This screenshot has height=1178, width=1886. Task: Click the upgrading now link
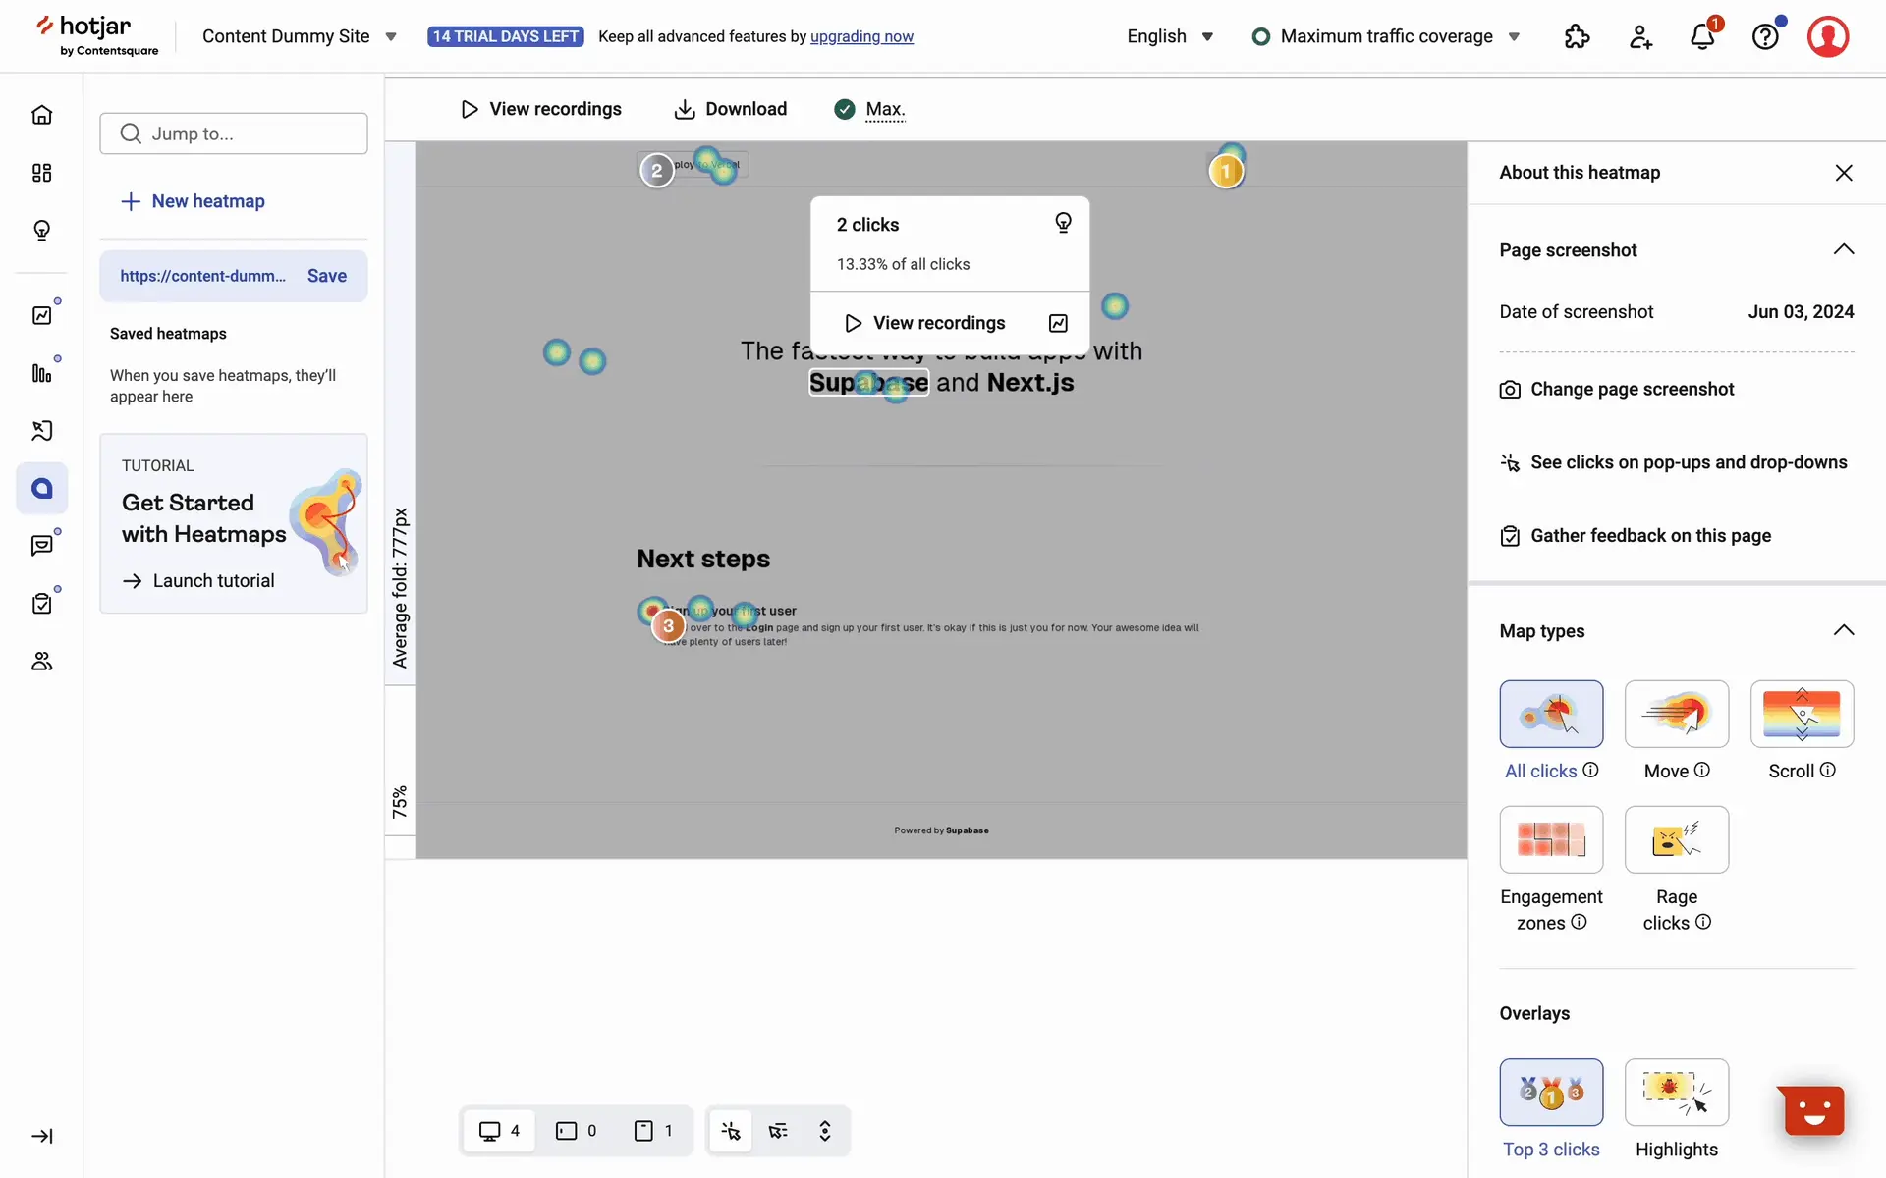tap(861, 36)
